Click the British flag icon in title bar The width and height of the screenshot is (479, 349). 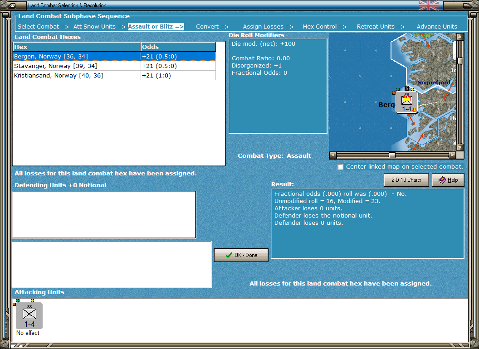428,5
